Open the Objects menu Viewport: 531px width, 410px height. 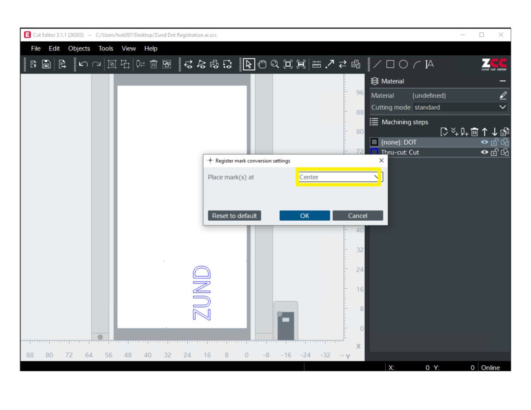coord(79,49)
